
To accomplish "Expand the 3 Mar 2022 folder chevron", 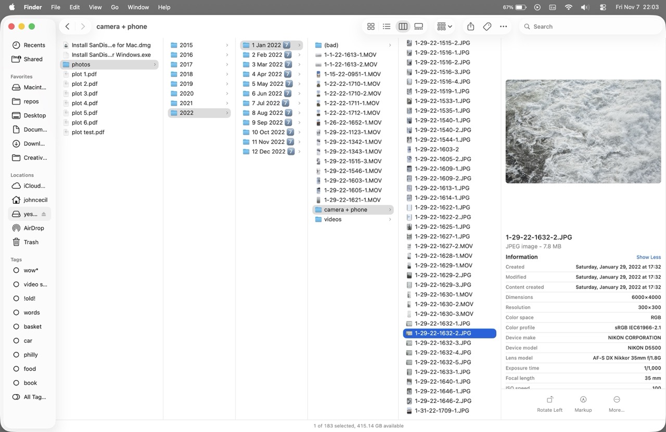I will click(x=299, y=64).
